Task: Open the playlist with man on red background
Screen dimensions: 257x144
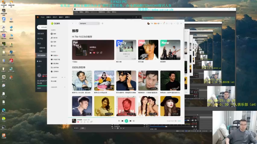Action: (x=148, y=81)
